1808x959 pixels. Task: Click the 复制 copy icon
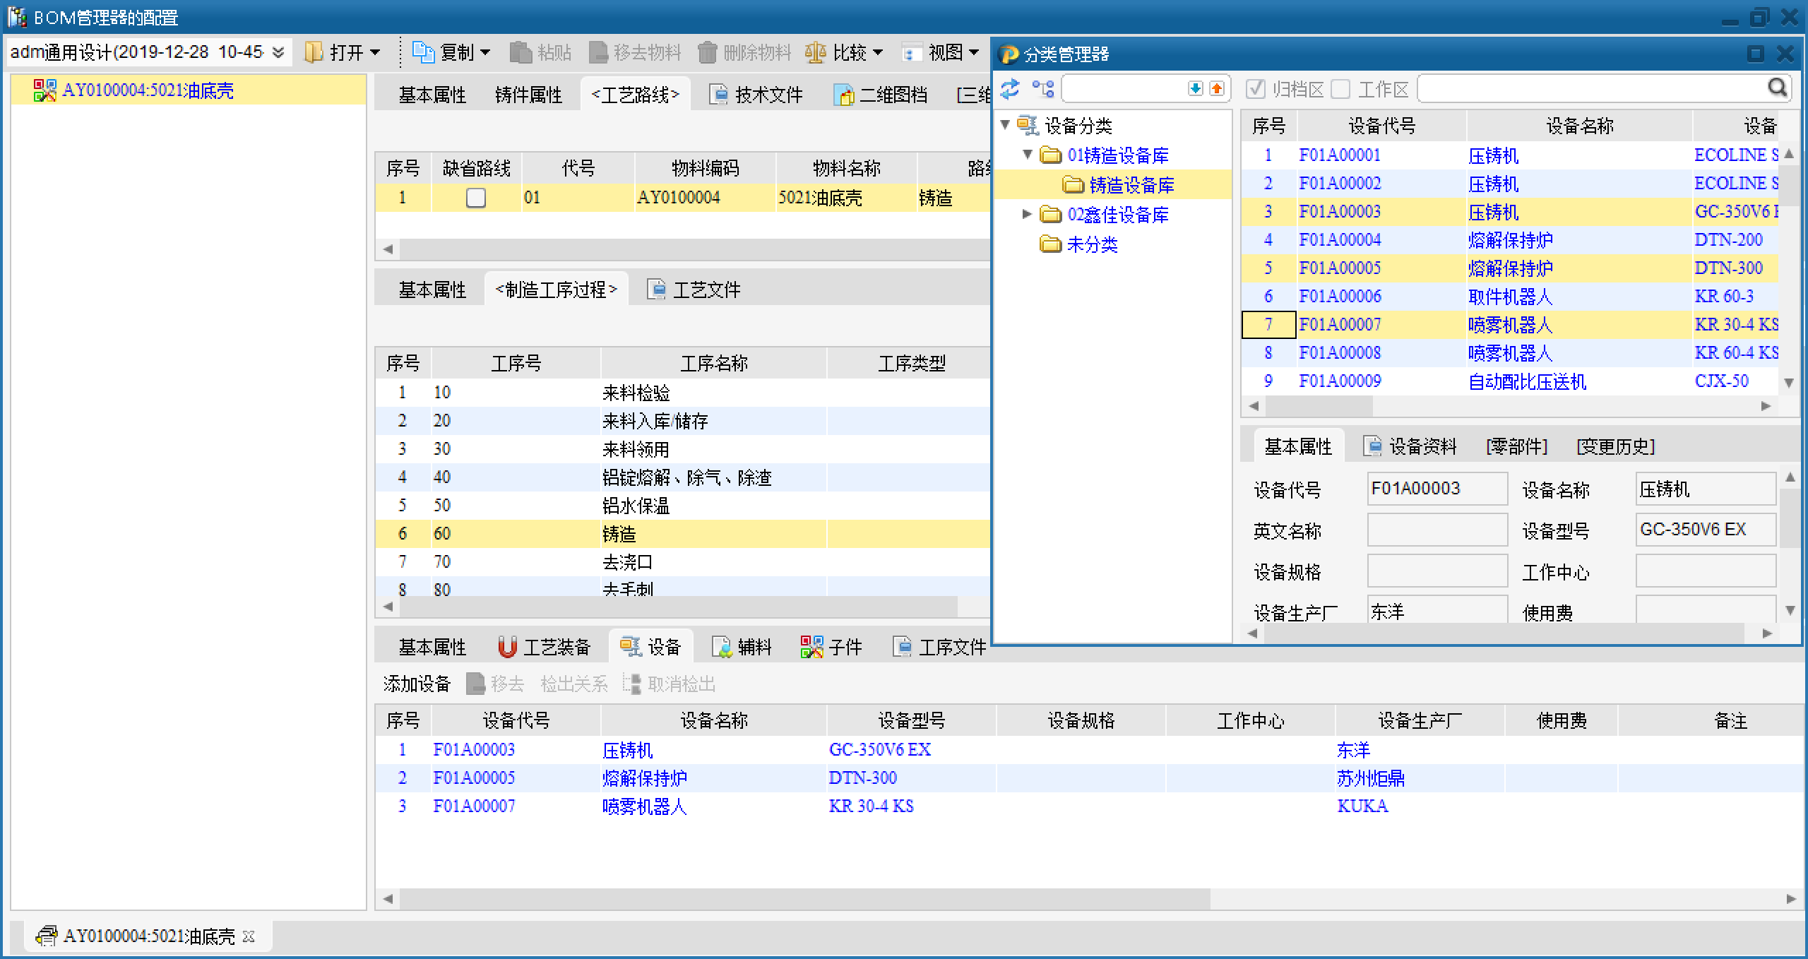[422, 52]
